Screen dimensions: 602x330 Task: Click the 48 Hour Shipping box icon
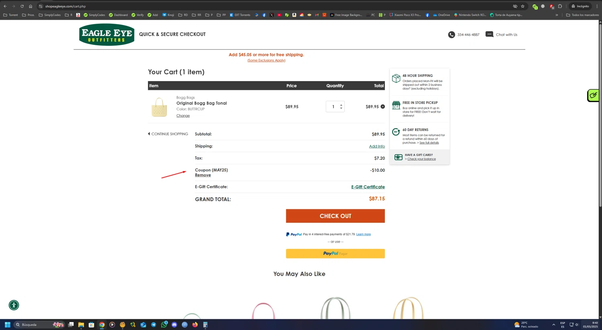pos(396,78)
